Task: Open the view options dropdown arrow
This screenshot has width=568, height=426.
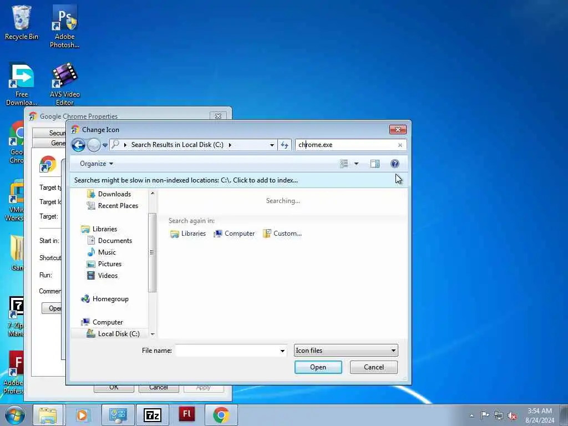Action: (x=356, y=164)
